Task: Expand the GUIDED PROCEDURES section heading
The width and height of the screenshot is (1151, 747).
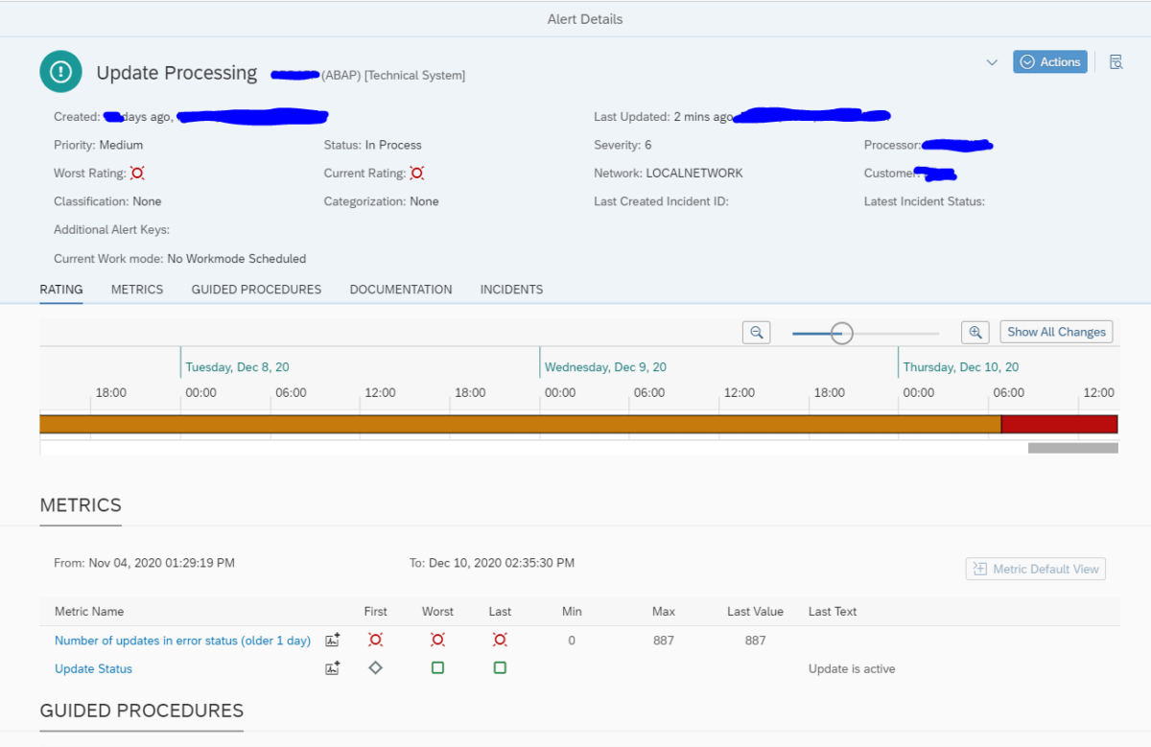Action: point(141,711)
